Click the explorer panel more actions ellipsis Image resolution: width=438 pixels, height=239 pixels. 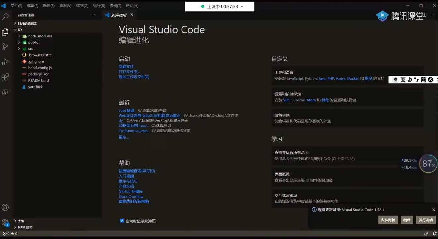(95, 15)
